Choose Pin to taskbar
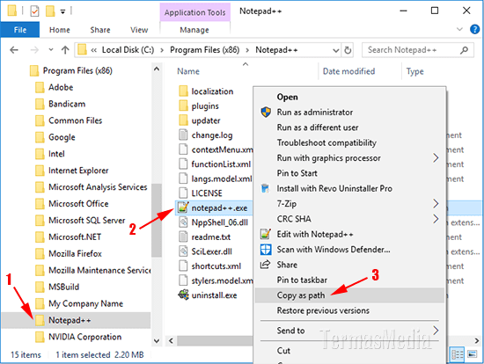This screenshot has height=364, width=484. 349,280
